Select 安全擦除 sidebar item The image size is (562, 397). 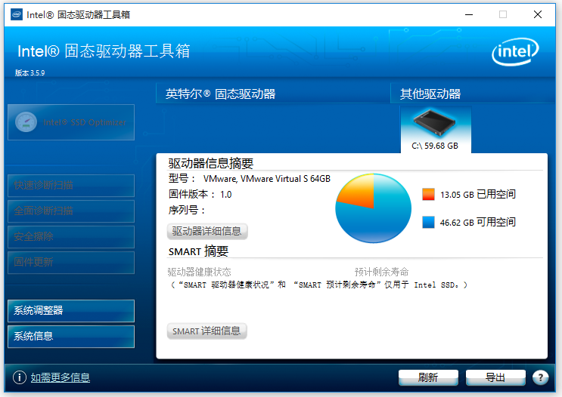pos(71,237)
